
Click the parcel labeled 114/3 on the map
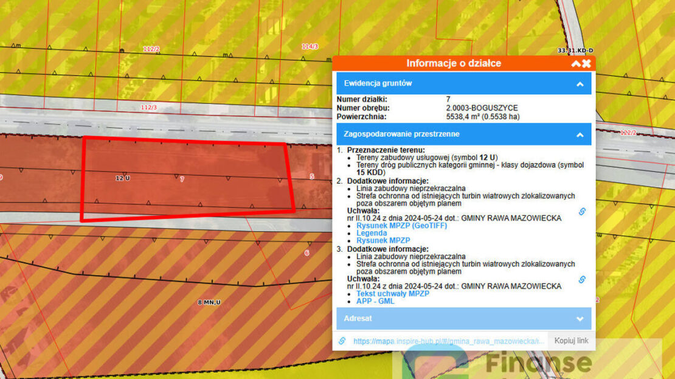click(x=310, y=46)
